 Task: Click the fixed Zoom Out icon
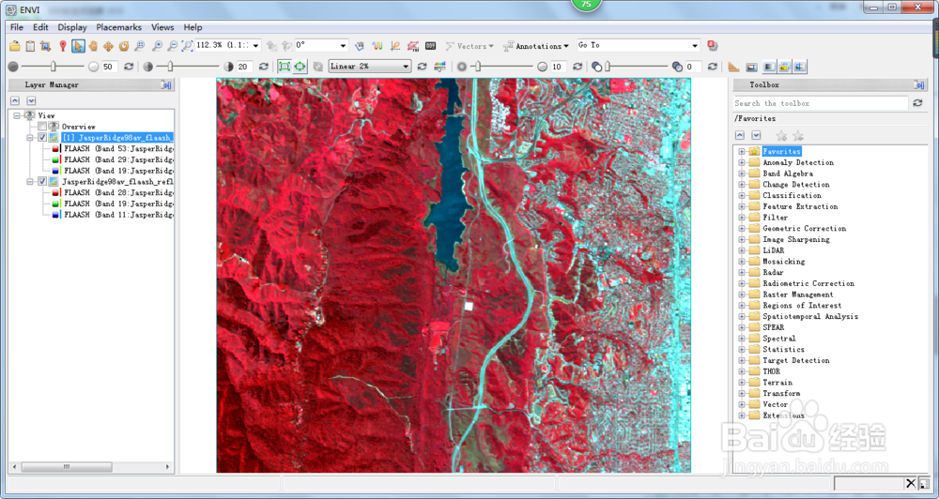click(173, 45)
